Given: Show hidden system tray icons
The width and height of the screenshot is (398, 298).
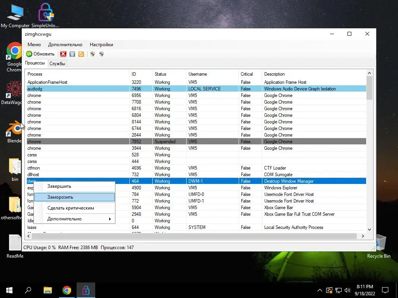Looking at the screenshot, I should [x=320, y=290].
